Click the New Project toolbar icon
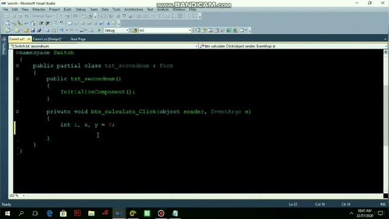Screen dimensions: 389x219 (7, 30)
